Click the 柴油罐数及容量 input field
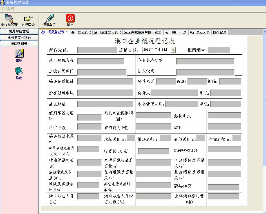Screen dimensions: 266x214 tap(90, 174)
